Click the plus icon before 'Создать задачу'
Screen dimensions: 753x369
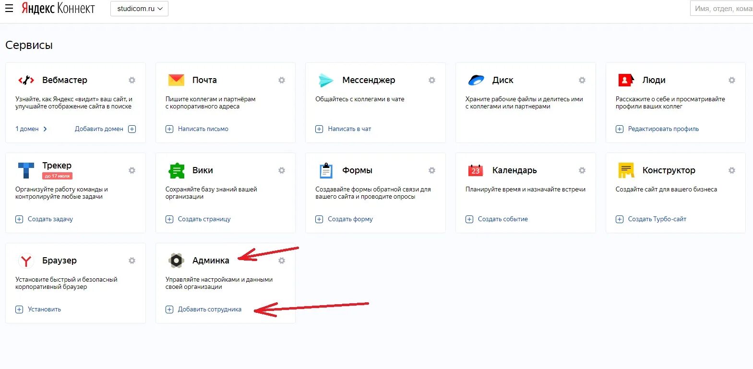(x=19, y=219)
